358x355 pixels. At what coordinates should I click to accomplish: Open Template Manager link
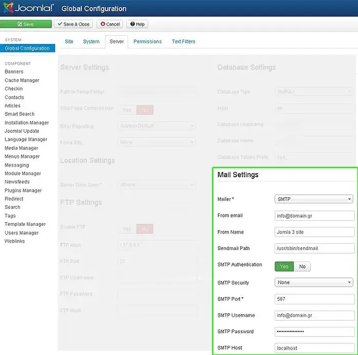(x=25, y=224)
